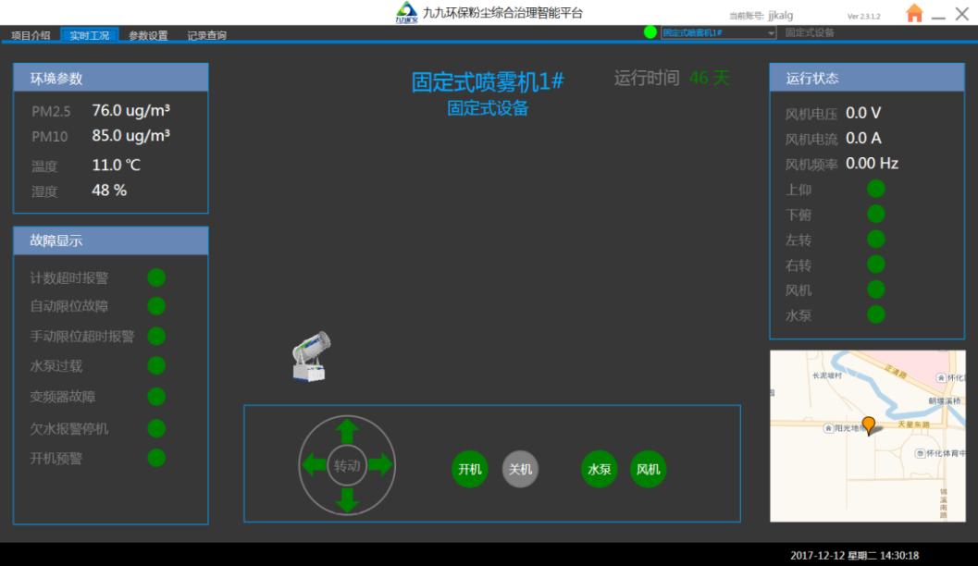The image size is (978, 566).
Task: Click the spray cannon machine icon
Action: (311, 358)
